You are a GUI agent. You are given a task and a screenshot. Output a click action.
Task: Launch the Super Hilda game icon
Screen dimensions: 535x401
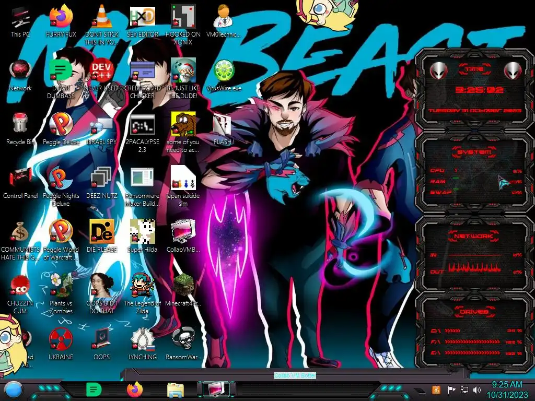142,232
